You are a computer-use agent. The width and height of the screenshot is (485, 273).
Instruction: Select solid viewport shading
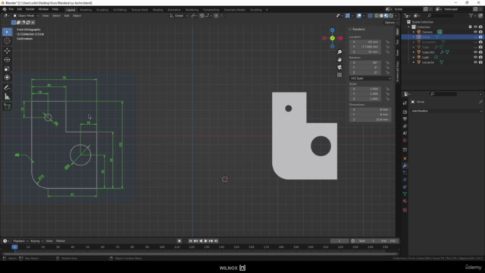(381, 16)
